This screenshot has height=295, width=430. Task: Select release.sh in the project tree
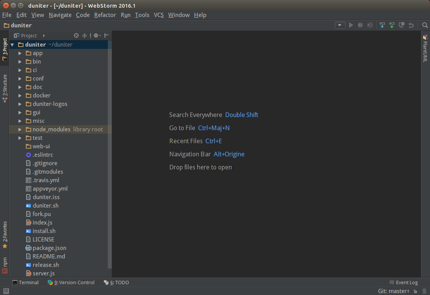pos(46,265)
